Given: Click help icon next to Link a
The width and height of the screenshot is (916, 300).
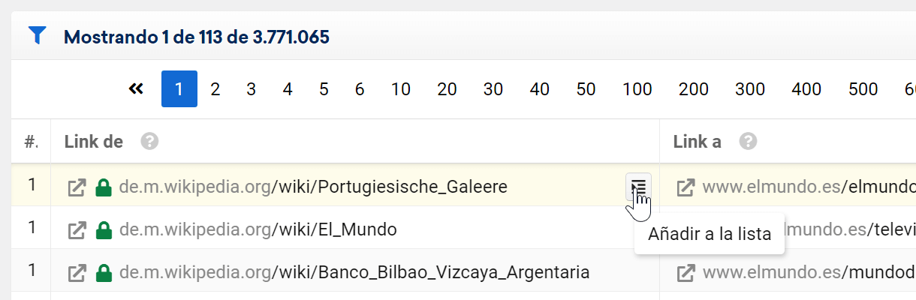Looking at the screenshot, I should click(x=747, y=141).
